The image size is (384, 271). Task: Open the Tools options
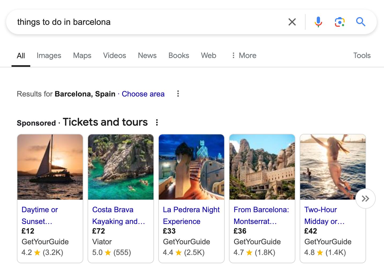pyautogui.click(x=362, y=55)
